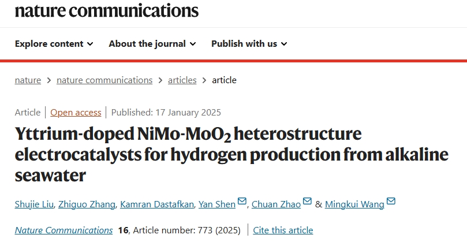Click the nature communications logo

coord(107,10)
